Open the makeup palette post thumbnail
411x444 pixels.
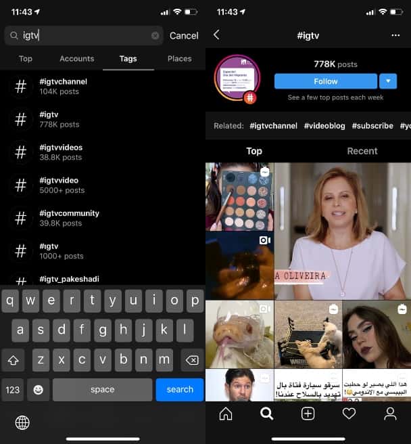pyautogui.click(x=239, y=197)
